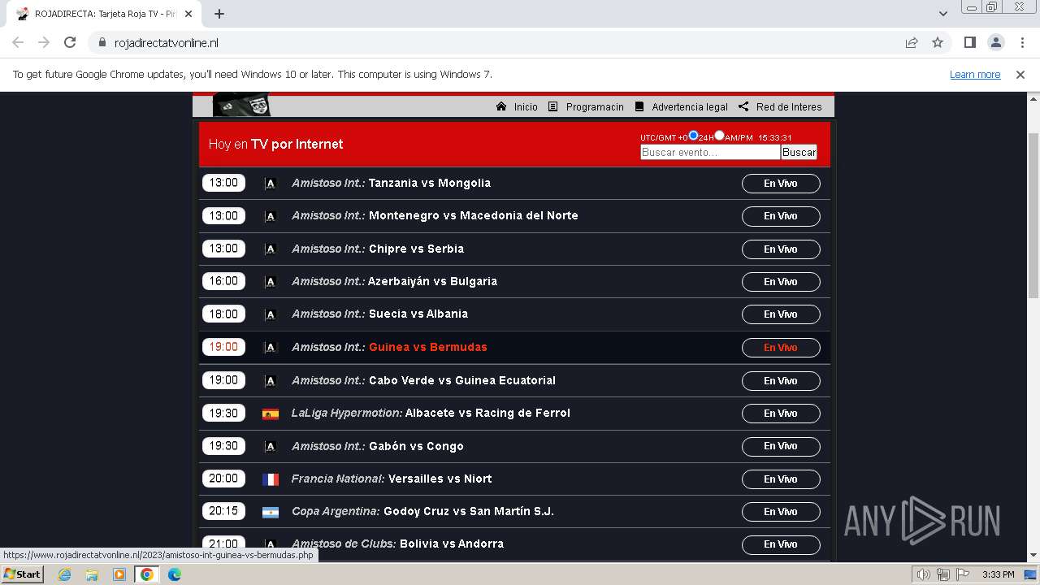Click the Chrome taskbar icon

[146, 574]
